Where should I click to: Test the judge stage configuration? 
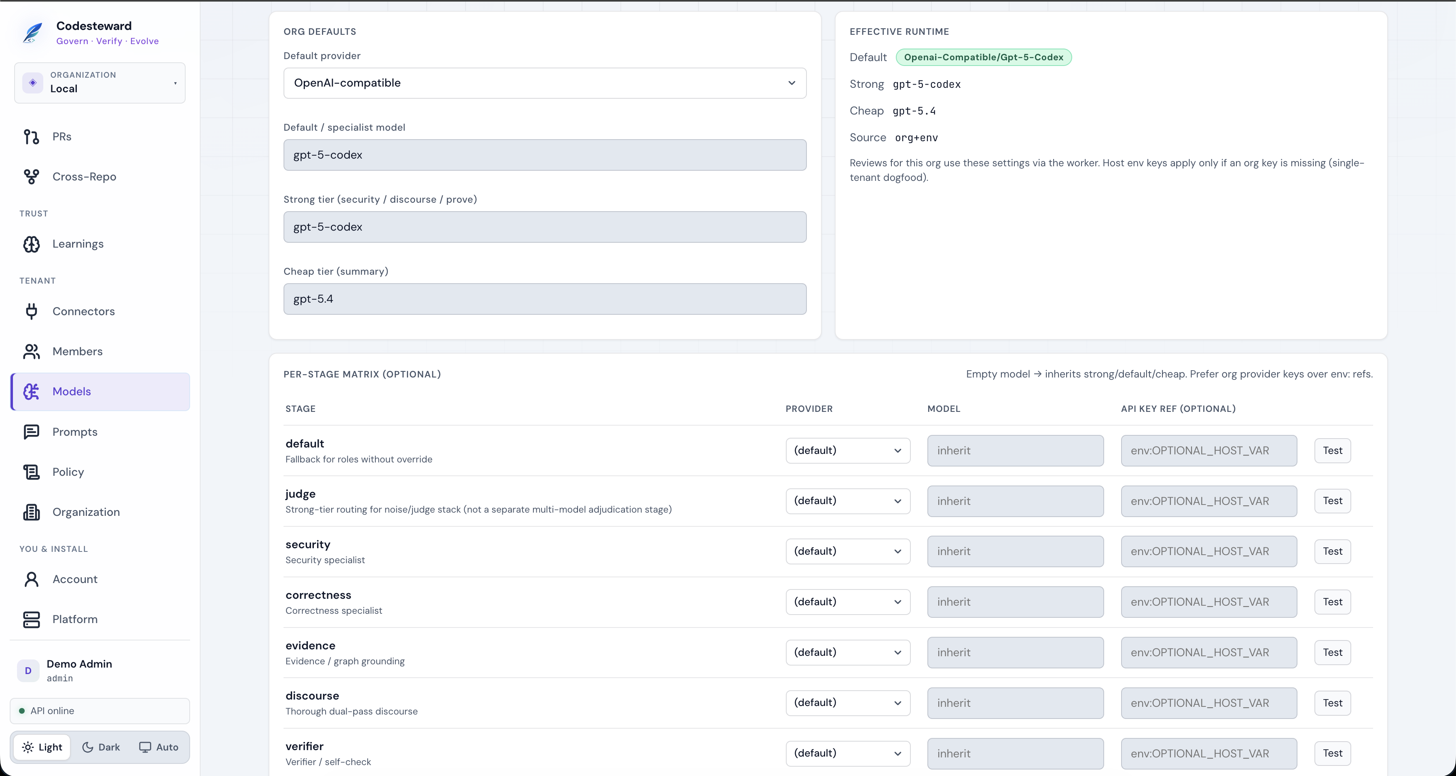point(1332,501)
